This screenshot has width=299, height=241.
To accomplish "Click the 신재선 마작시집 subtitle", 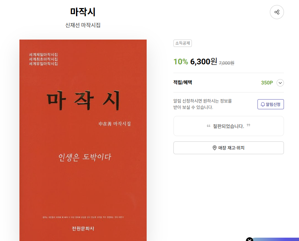I will (x=83, y=25).
